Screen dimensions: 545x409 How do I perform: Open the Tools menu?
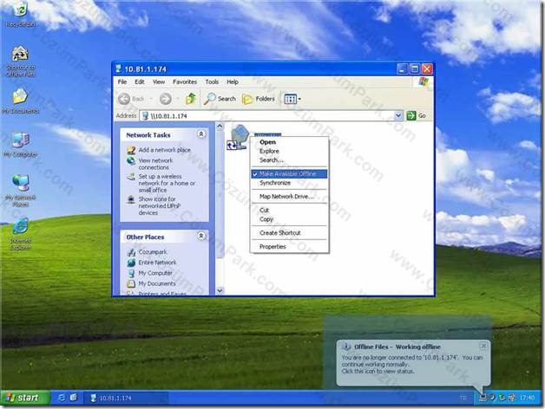pyautogui.click(x=212, y=82)
